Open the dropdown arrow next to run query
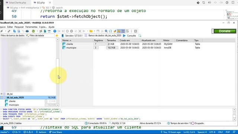238x134 pixels. [87, 31]
